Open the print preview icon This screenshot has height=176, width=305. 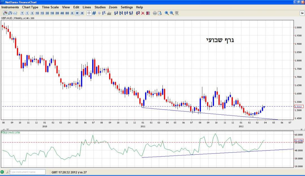(x=160, y=13)
